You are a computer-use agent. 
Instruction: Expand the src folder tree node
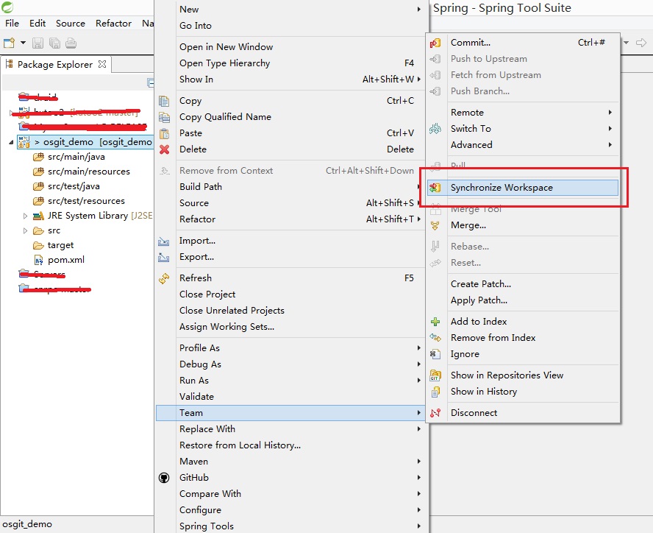point(26,230)
